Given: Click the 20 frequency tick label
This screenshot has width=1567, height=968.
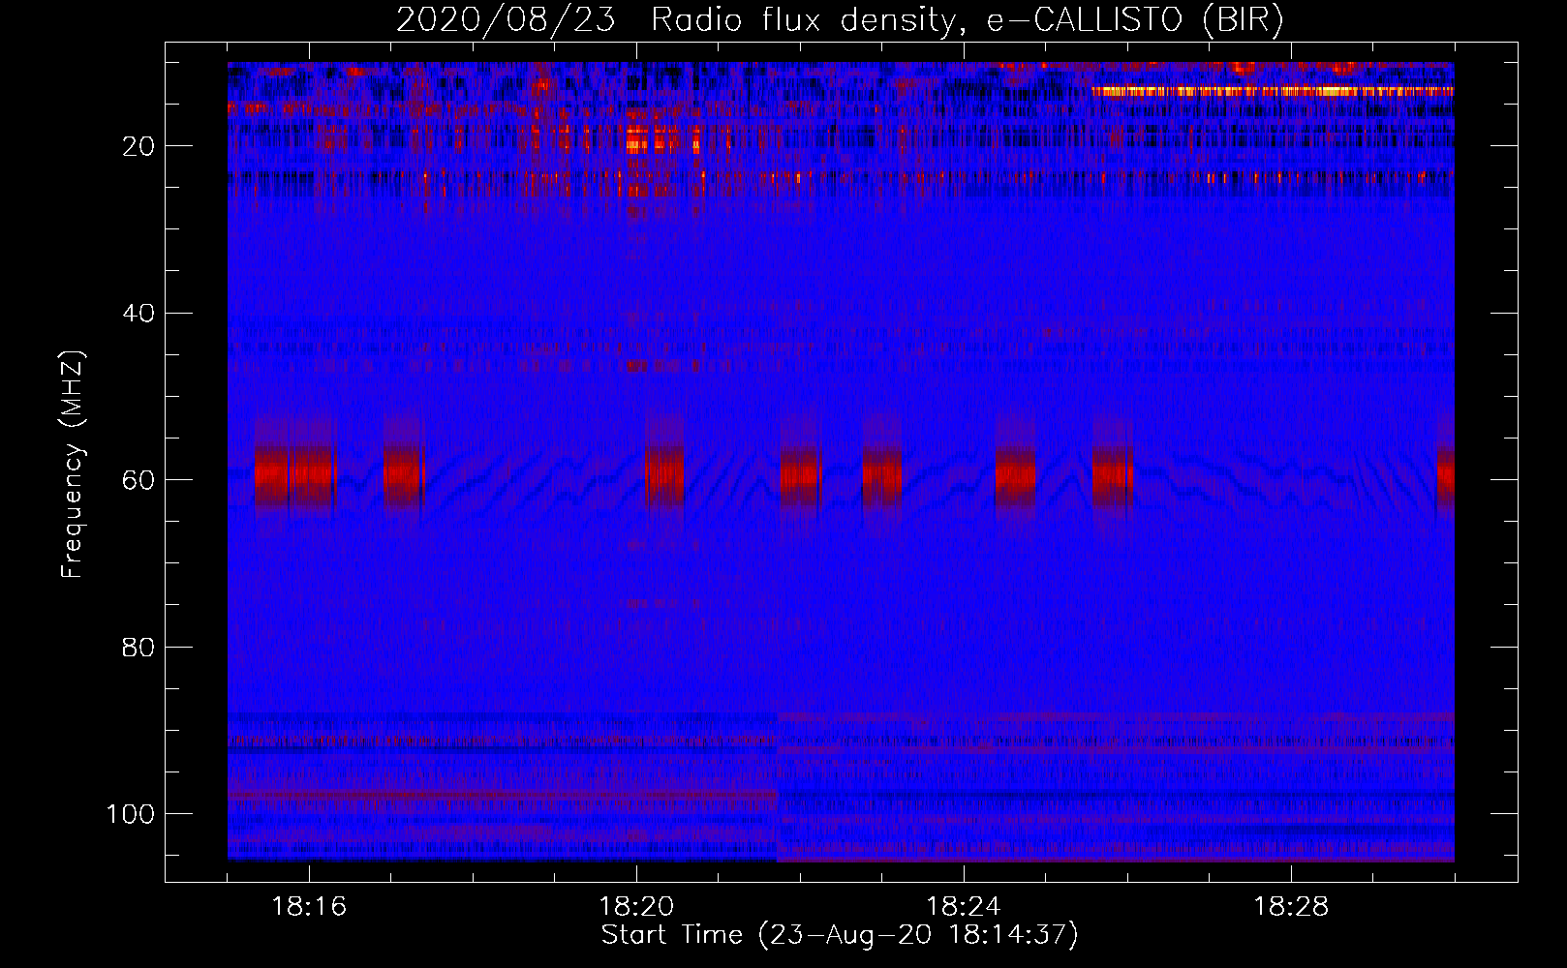Looking at the screenshot, I should 138,146.
